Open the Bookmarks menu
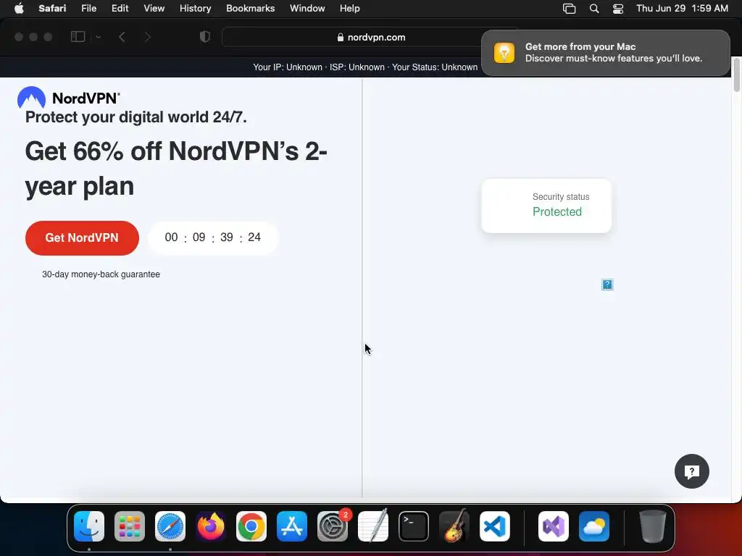Viewport: 742px width, 556px height. pyautogui.click(x=250, y=9)
